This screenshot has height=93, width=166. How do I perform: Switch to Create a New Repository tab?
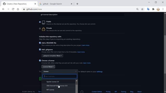click(x=19, y=4)
